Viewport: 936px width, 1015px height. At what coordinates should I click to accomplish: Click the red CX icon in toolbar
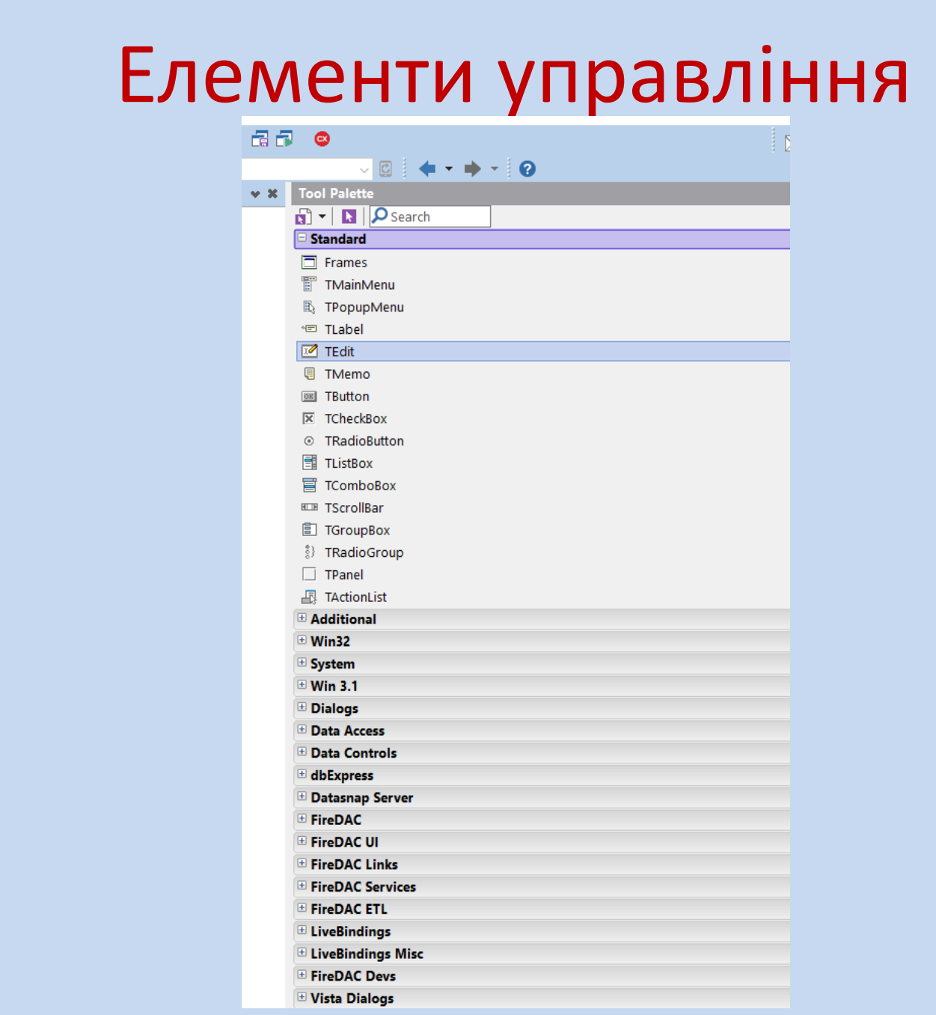(322, 139)
